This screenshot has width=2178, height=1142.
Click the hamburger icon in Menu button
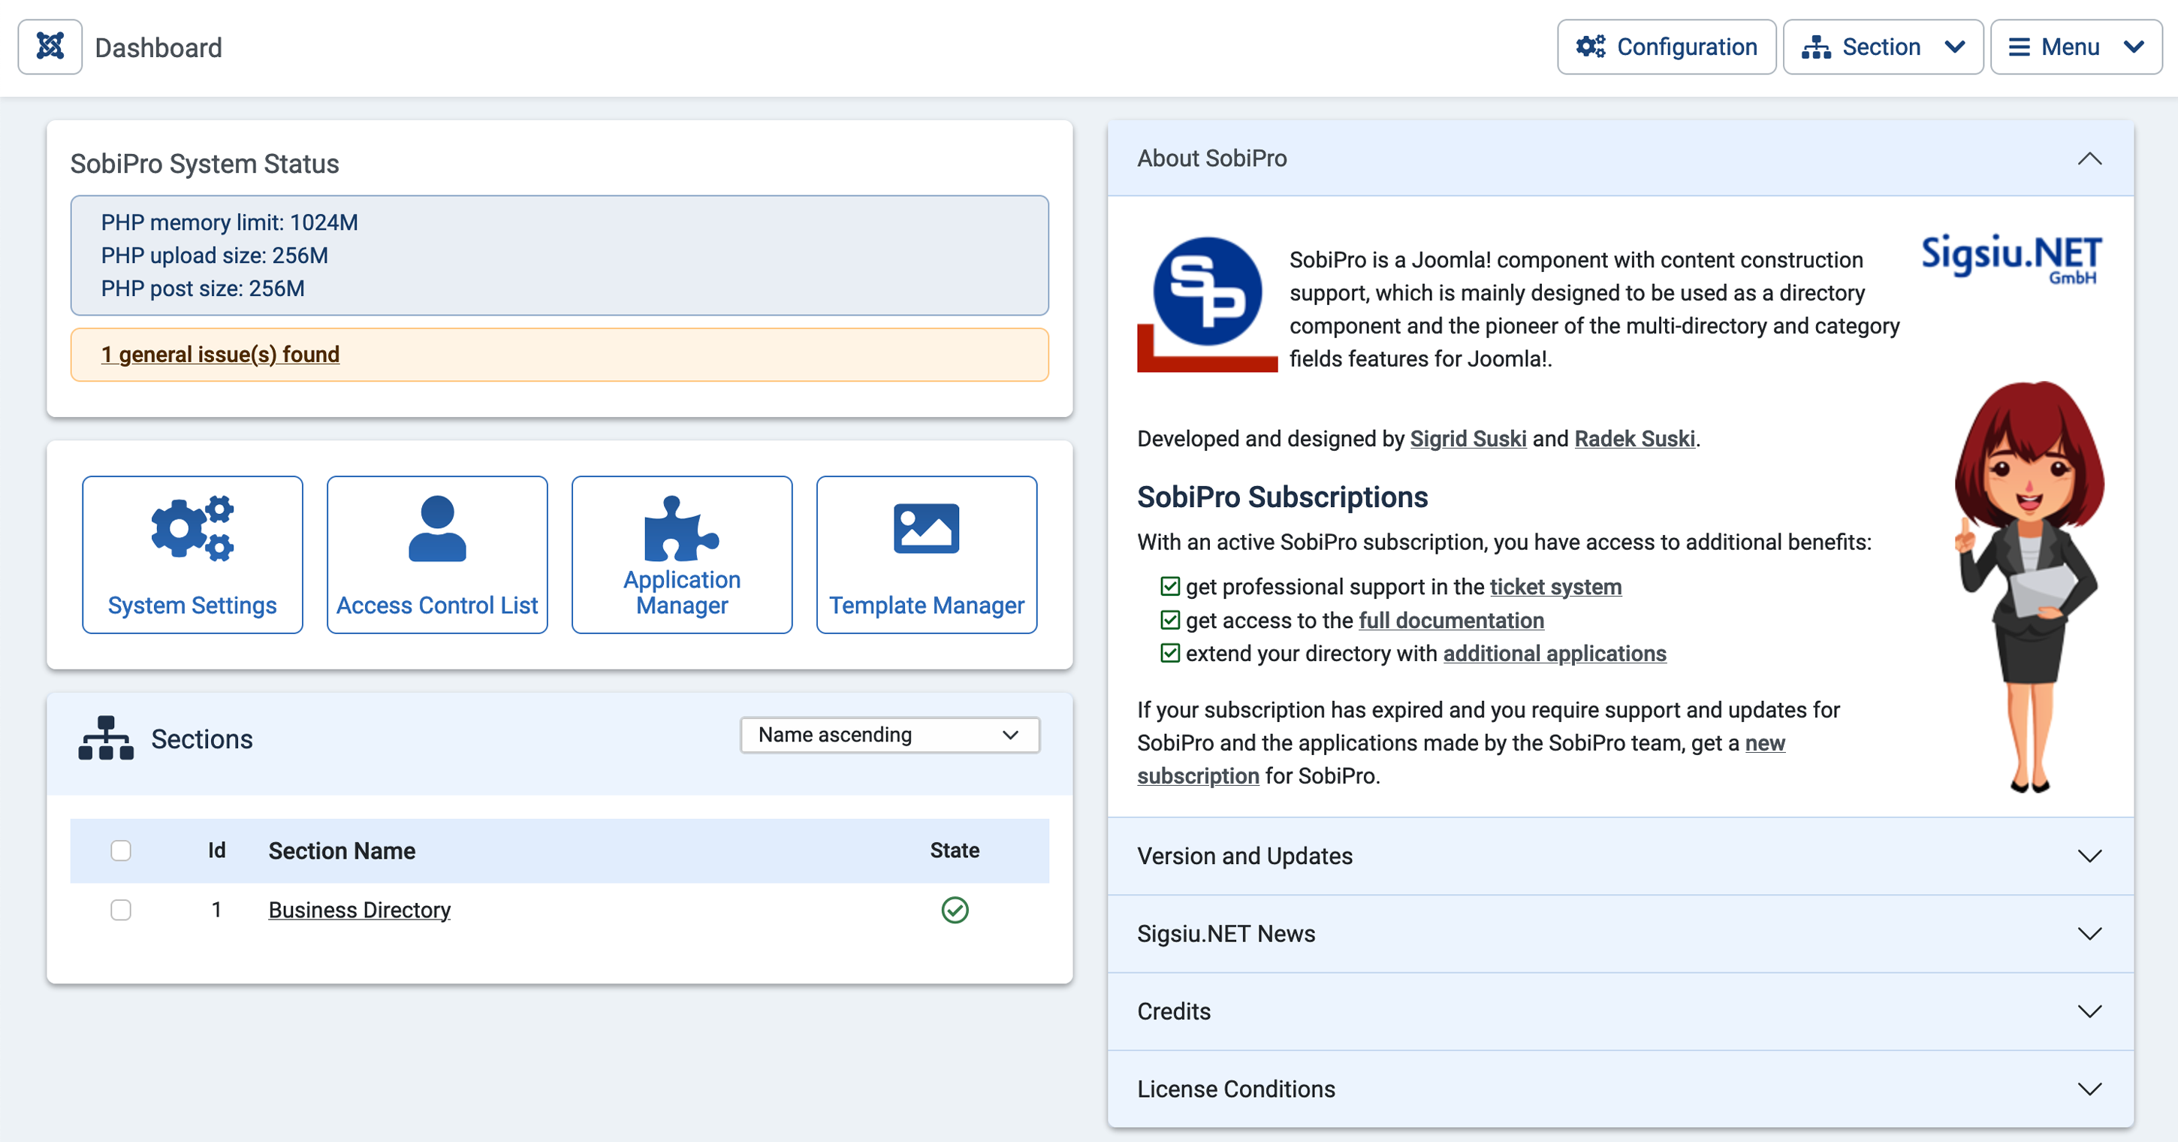[2019, 47]
